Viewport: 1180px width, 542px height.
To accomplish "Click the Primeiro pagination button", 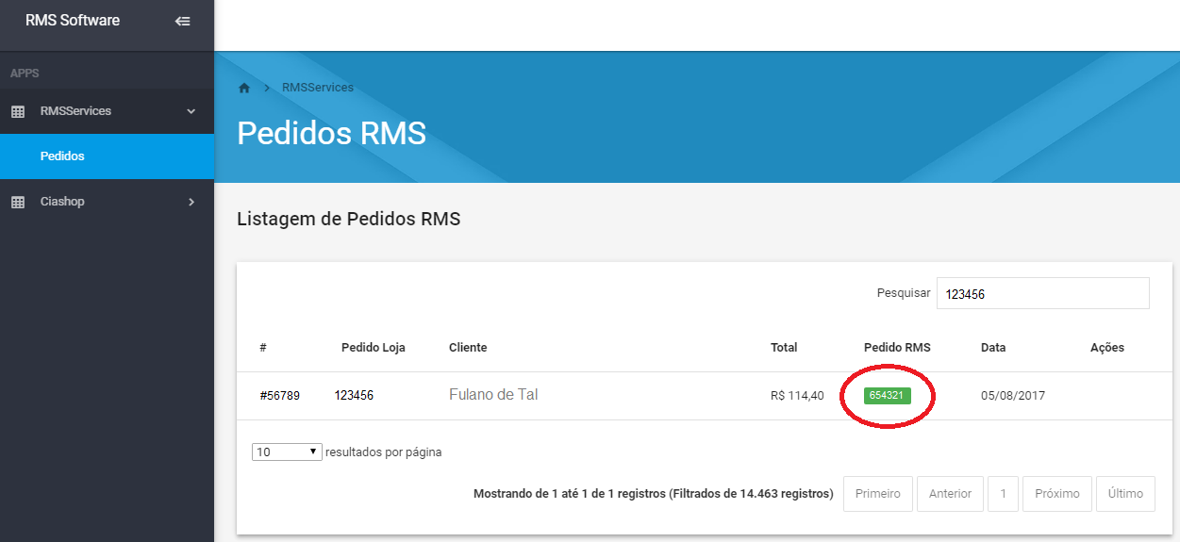I will (877, 494).
